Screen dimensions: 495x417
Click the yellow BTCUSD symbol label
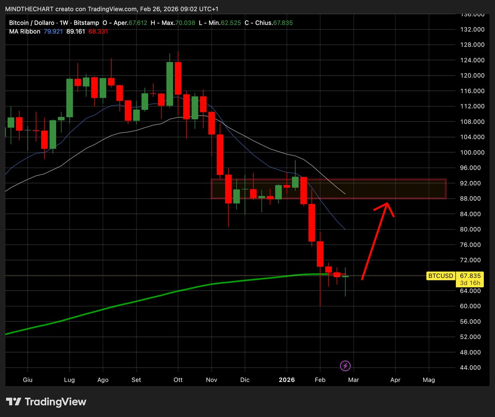point(441,276)
